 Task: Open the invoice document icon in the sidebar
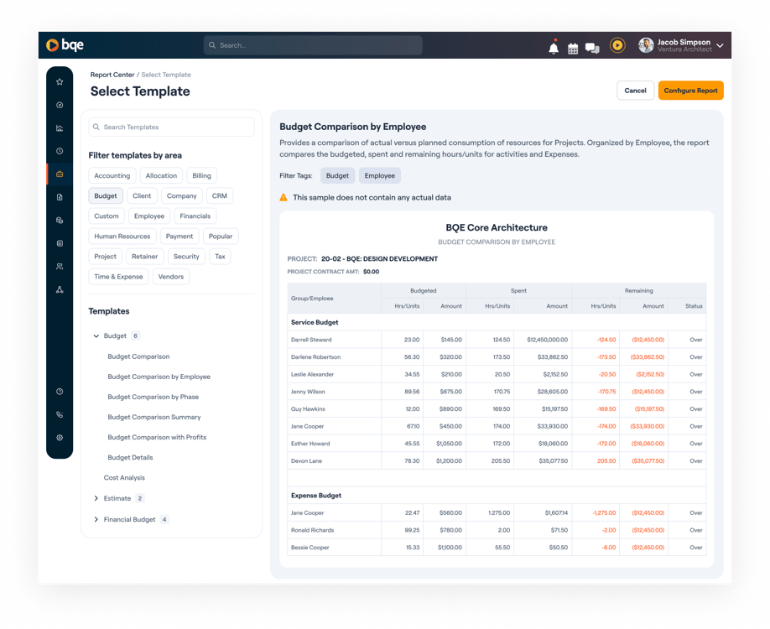click(60, 197)
